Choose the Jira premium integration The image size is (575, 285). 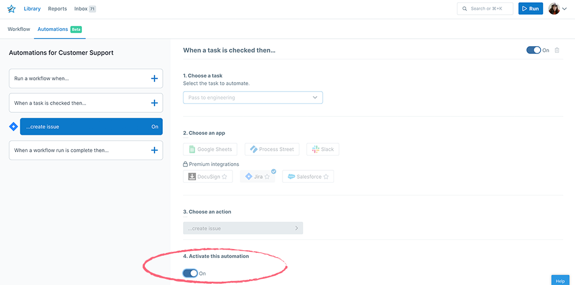(257, 177)
